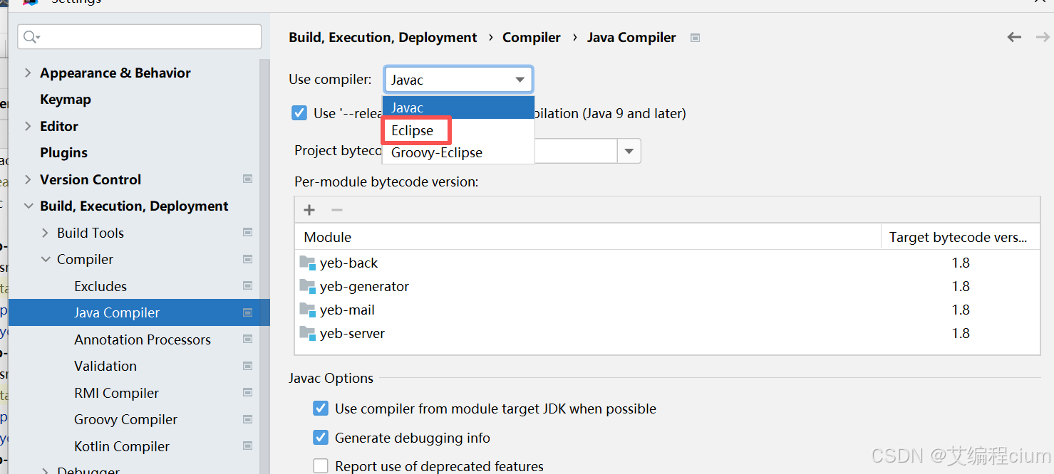
Task: Open the Project bytecode version dropdown
Action: click(628, 151)
